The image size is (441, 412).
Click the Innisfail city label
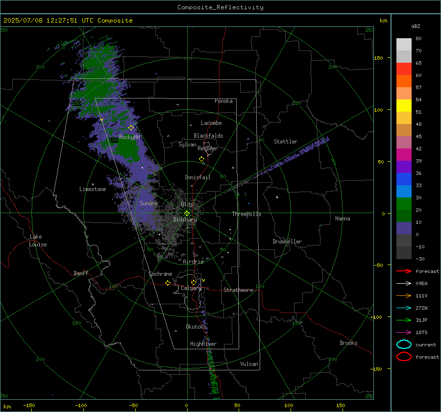tap(197, 177)
